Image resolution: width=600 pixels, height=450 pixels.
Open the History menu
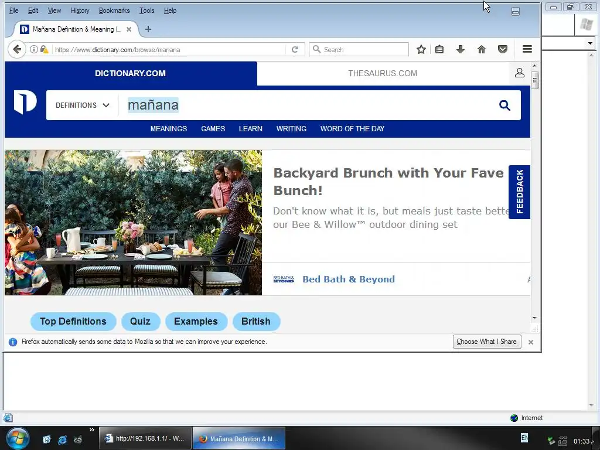80,11
